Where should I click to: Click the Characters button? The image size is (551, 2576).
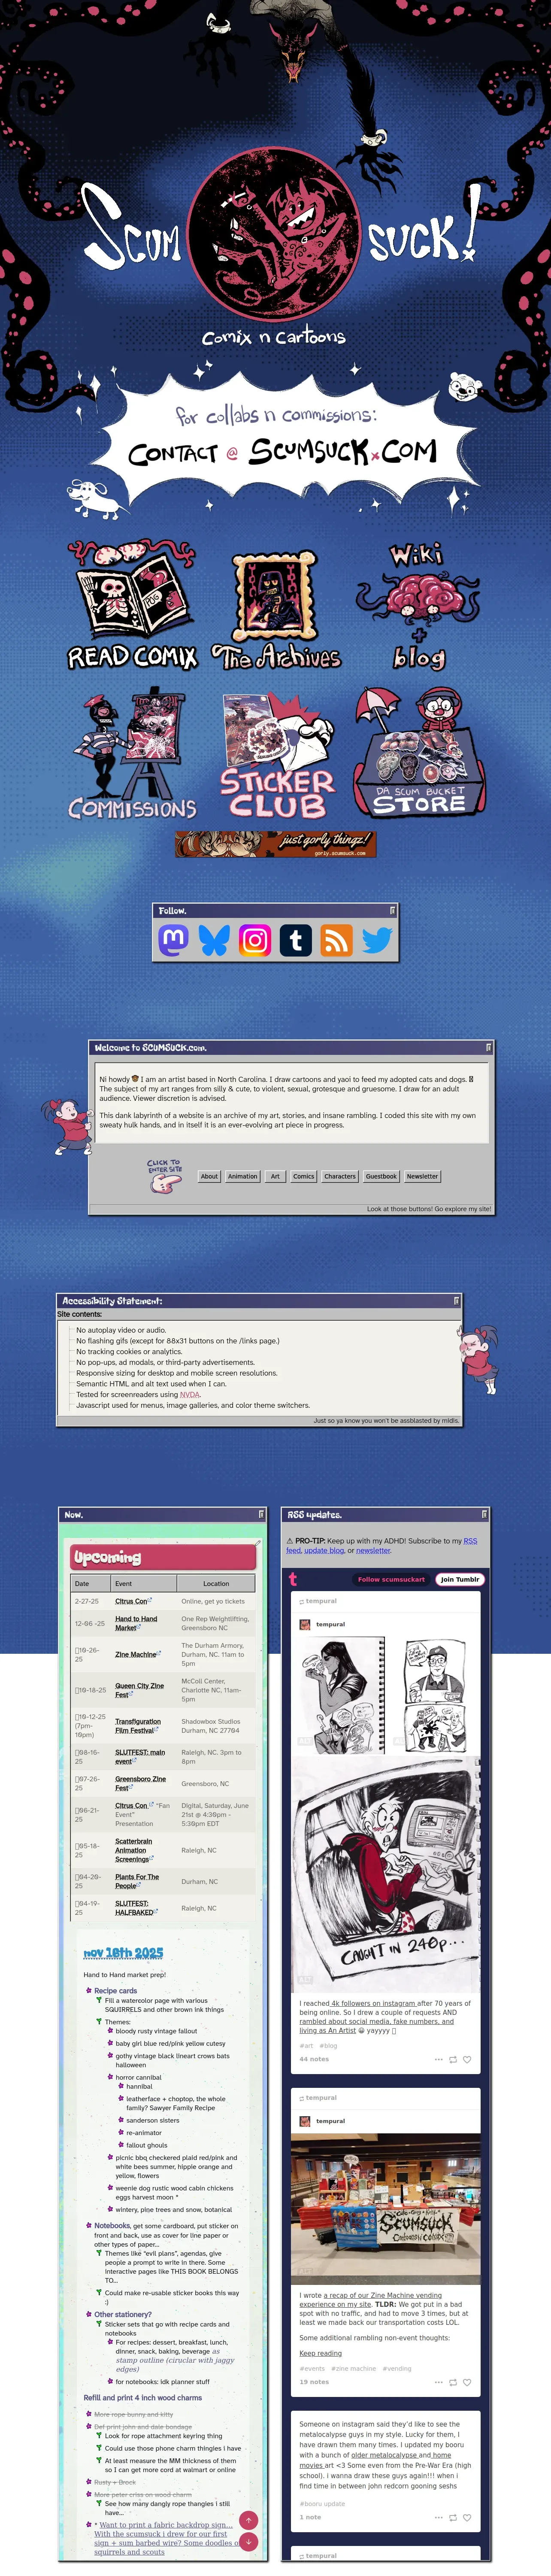pyautogui.click(x=340, y=1176)
